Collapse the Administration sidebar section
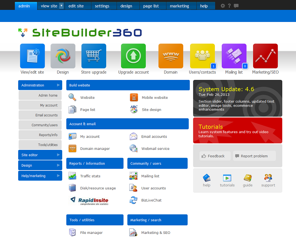The height and width of the screenshot is (238, 296). click(40, 85)
